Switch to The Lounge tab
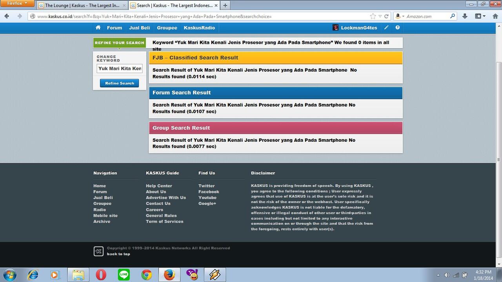This screenshot has height=282, width=502. (82, 5)
